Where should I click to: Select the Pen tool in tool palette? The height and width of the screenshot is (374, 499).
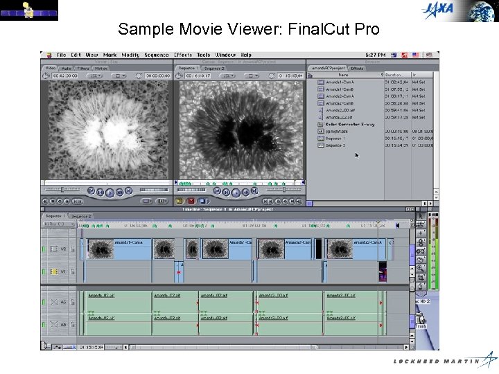421,286
